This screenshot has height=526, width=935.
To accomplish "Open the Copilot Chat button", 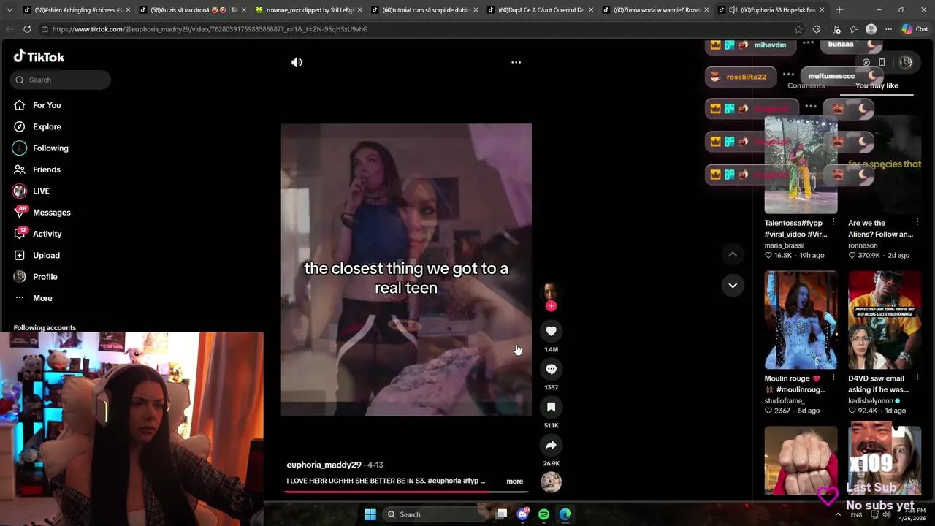I will point(915,29).
